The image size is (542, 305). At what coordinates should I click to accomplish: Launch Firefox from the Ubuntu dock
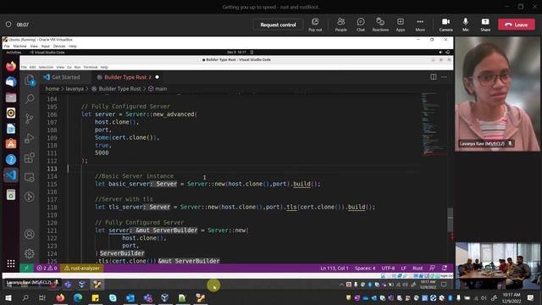pyautogui.click(x=11, y=66)
